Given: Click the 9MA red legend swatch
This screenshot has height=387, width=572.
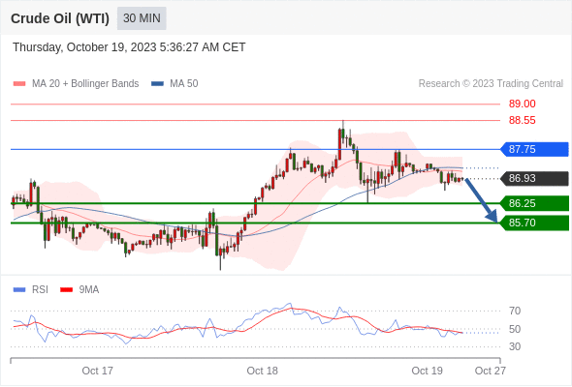Looking at the screenshot, I should coord(66,290).
